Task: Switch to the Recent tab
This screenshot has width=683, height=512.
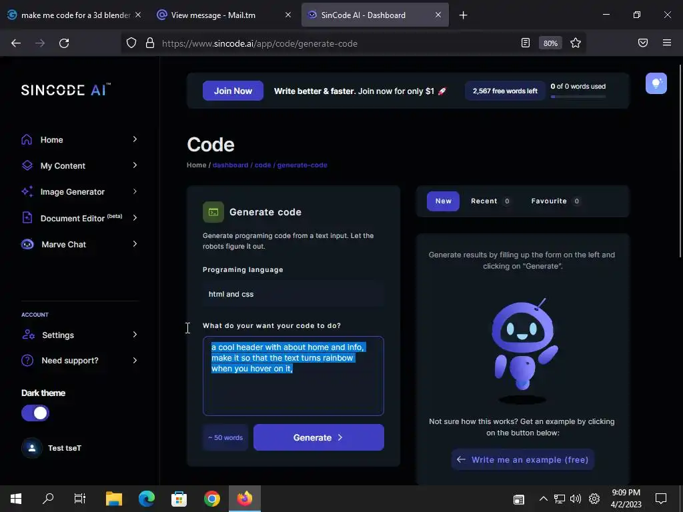Action: [490, 201]
